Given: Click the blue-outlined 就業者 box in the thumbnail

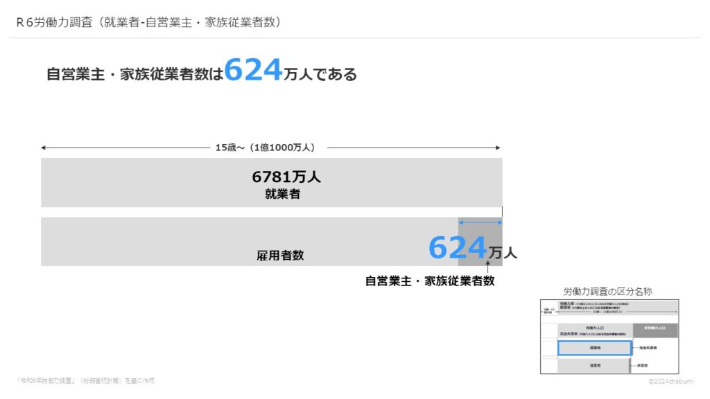Looking at the screenshot, I should (x=595, y=348).
